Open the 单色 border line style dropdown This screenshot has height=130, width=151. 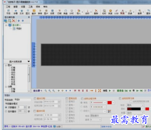(105, 103)
